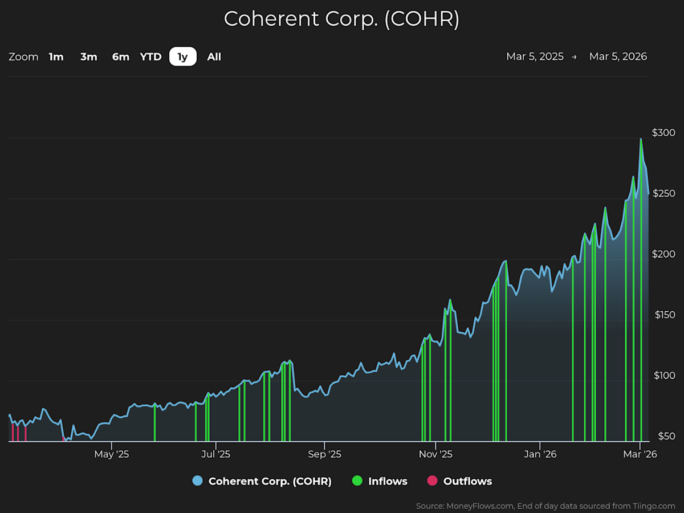Click the $200 y-axis label
This screenshot has width=684, height=513.
[663, 254]
